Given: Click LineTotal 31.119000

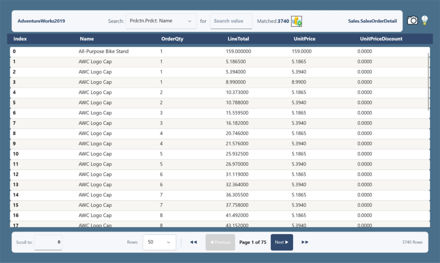Looking at the screenshot, I should (x=237, y=174).
